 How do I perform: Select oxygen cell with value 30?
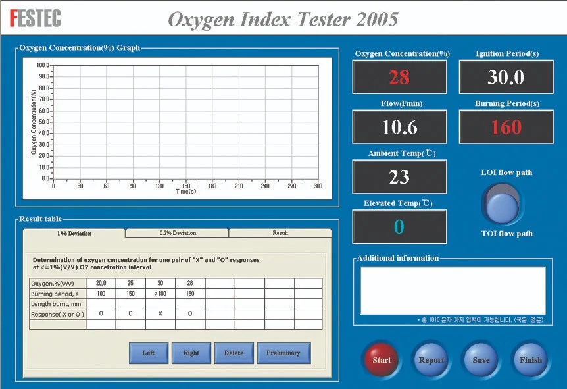[x=160, y=283]
